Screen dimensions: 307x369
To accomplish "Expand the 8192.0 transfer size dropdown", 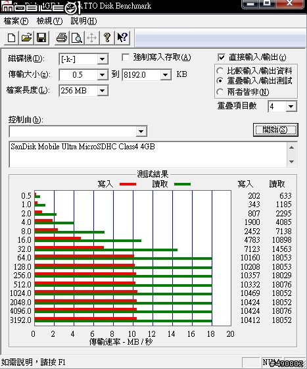I will 166,75.
